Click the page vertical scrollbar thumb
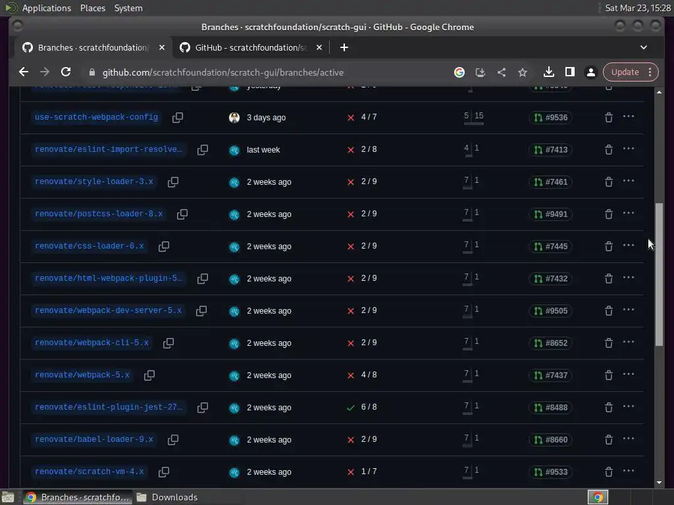Image resolution: width=674 pixels, height=505 pixels. click(659, 275)
